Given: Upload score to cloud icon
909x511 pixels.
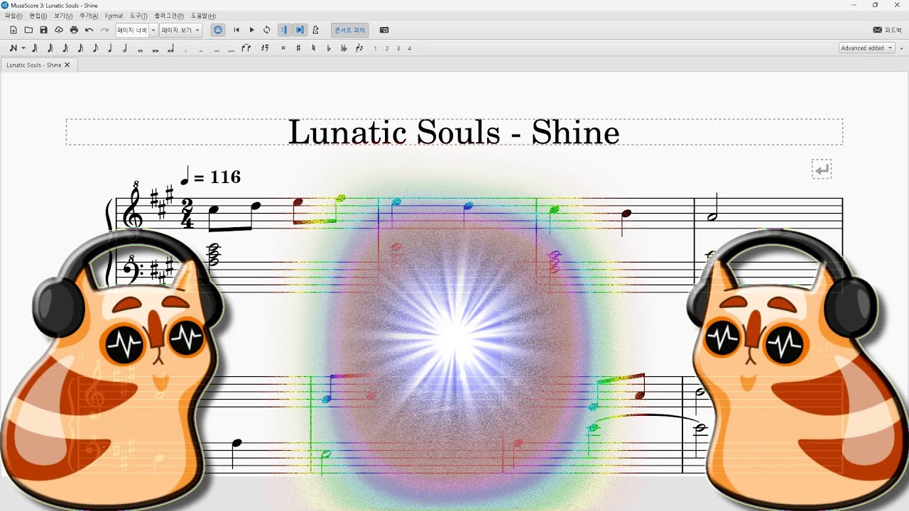Looking at the screenshot, I should tap(59, 30).
